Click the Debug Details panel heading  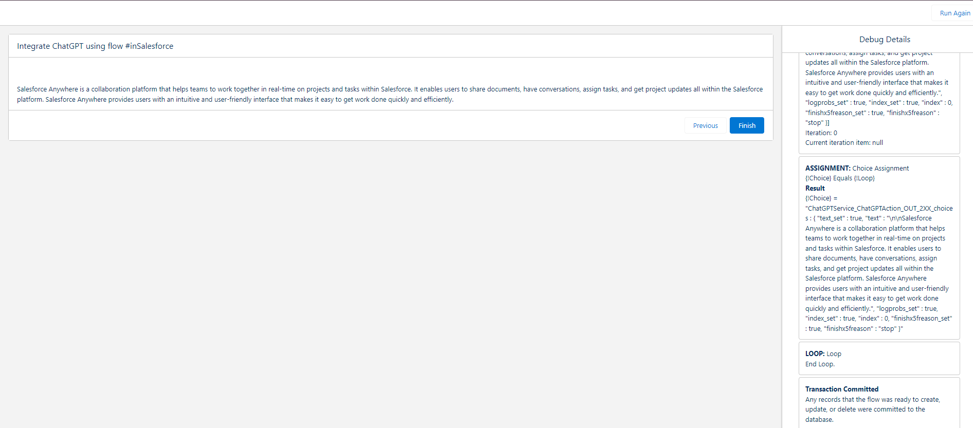[885, 40]
